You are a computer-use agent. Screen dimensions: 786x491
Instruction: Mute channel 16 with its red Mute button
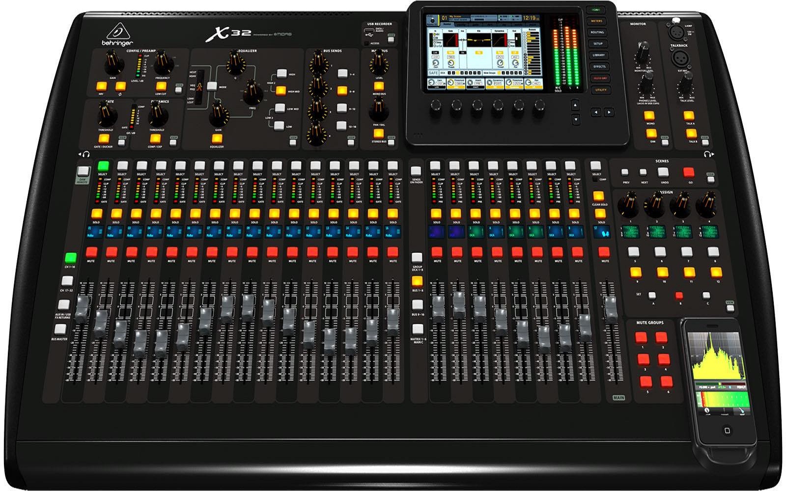click(393, 252)
